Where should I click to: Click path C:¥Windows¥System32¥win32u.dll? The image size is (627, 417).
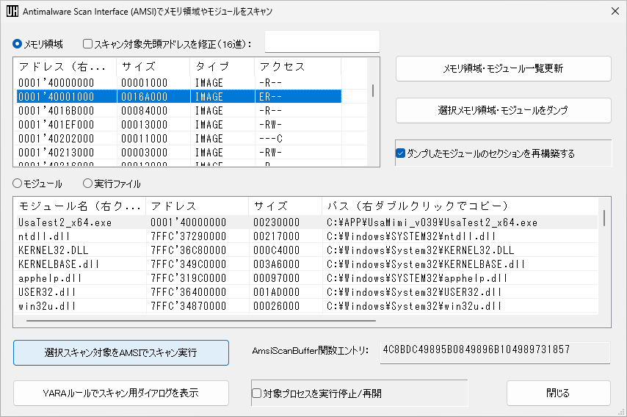pyautogui.click(x=414, y=307)
